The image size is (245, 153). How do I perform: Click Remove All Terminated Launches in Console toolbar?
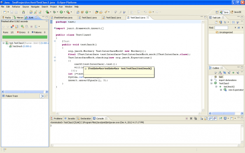[x=196, y=118]
